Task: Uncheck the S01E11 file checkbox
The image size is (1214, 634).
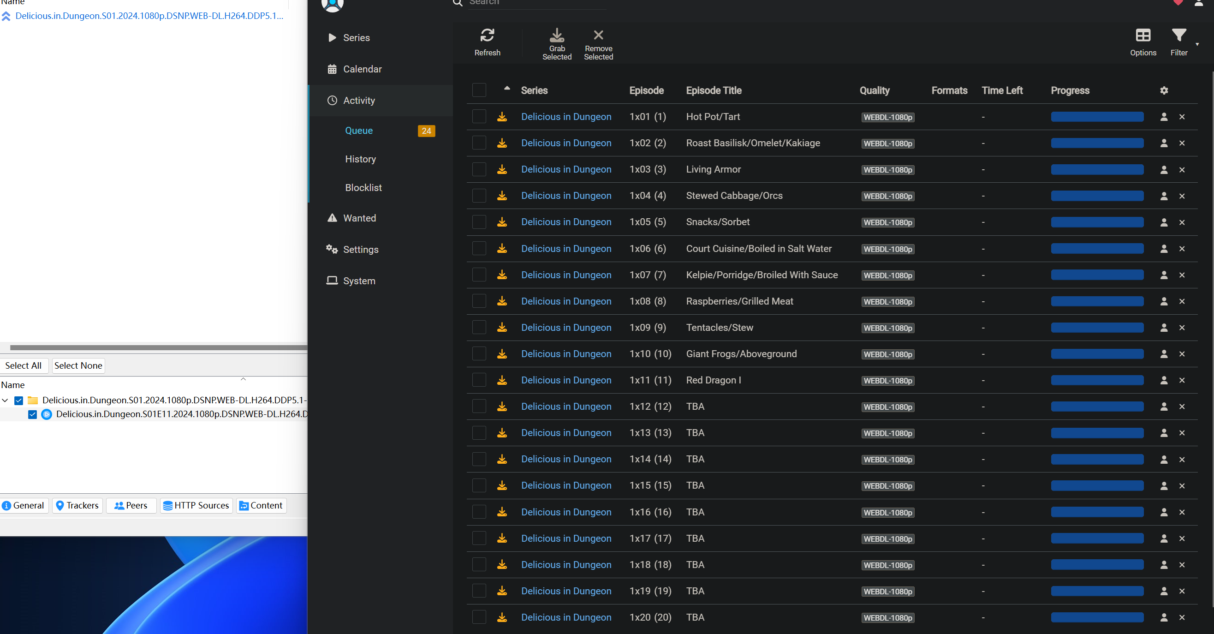Action: (32, 414)
